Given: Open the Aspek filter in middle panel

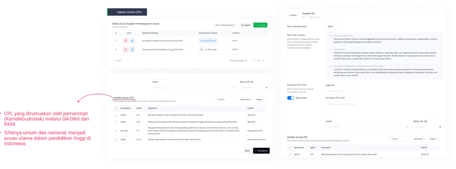Looking at the screenshot, I should [260, 99].
